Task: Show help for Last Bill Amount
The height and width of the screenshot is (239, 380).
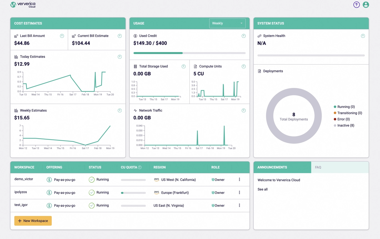Action: point(62,36)
